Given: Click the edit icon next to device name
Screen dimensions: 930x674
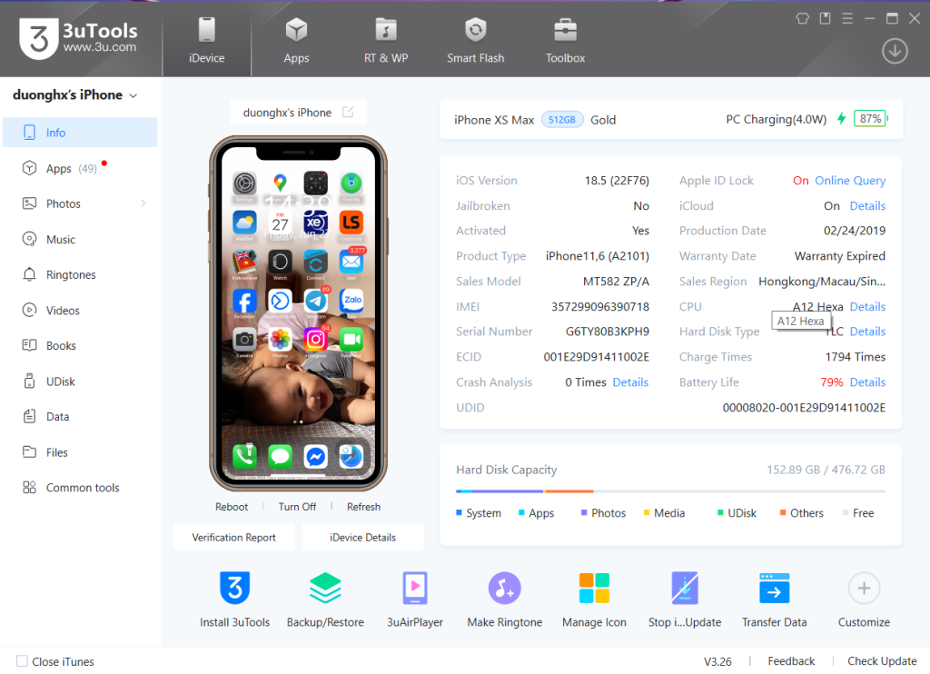Looking at the screenshot, I should (348, 112).
